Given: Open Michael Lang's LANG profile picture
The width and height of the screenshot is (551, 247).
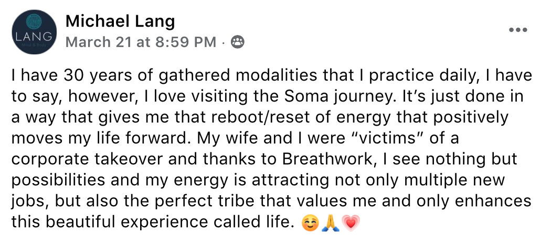Looking at the screenshot, I should pos(34,32).
